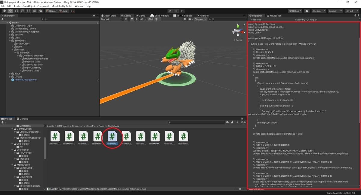Image resolution: width=361 pixels, height=195 pixels.
Task: Open Account dropdown
Action: (x=319, y=11)
